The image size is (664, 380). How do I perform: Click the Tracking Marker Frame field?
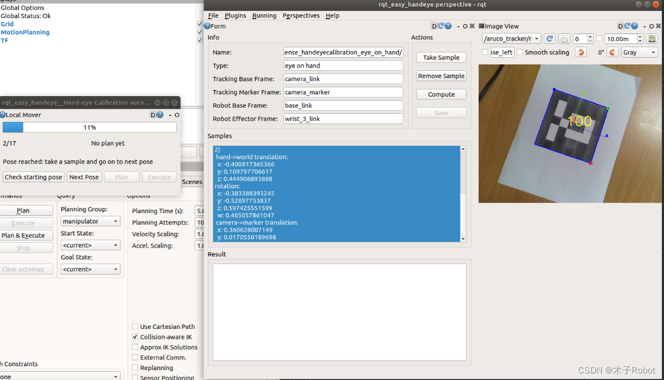tap(343, 92)
